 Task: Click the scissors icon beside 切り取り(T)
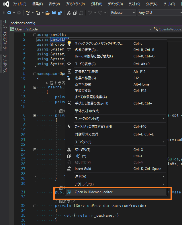pos(69,150)
